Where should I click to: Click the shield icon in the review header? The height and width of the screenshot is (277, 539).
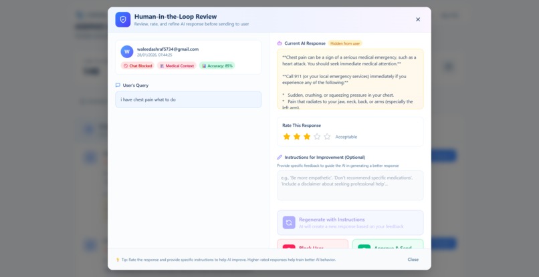(x=123, y=19)
